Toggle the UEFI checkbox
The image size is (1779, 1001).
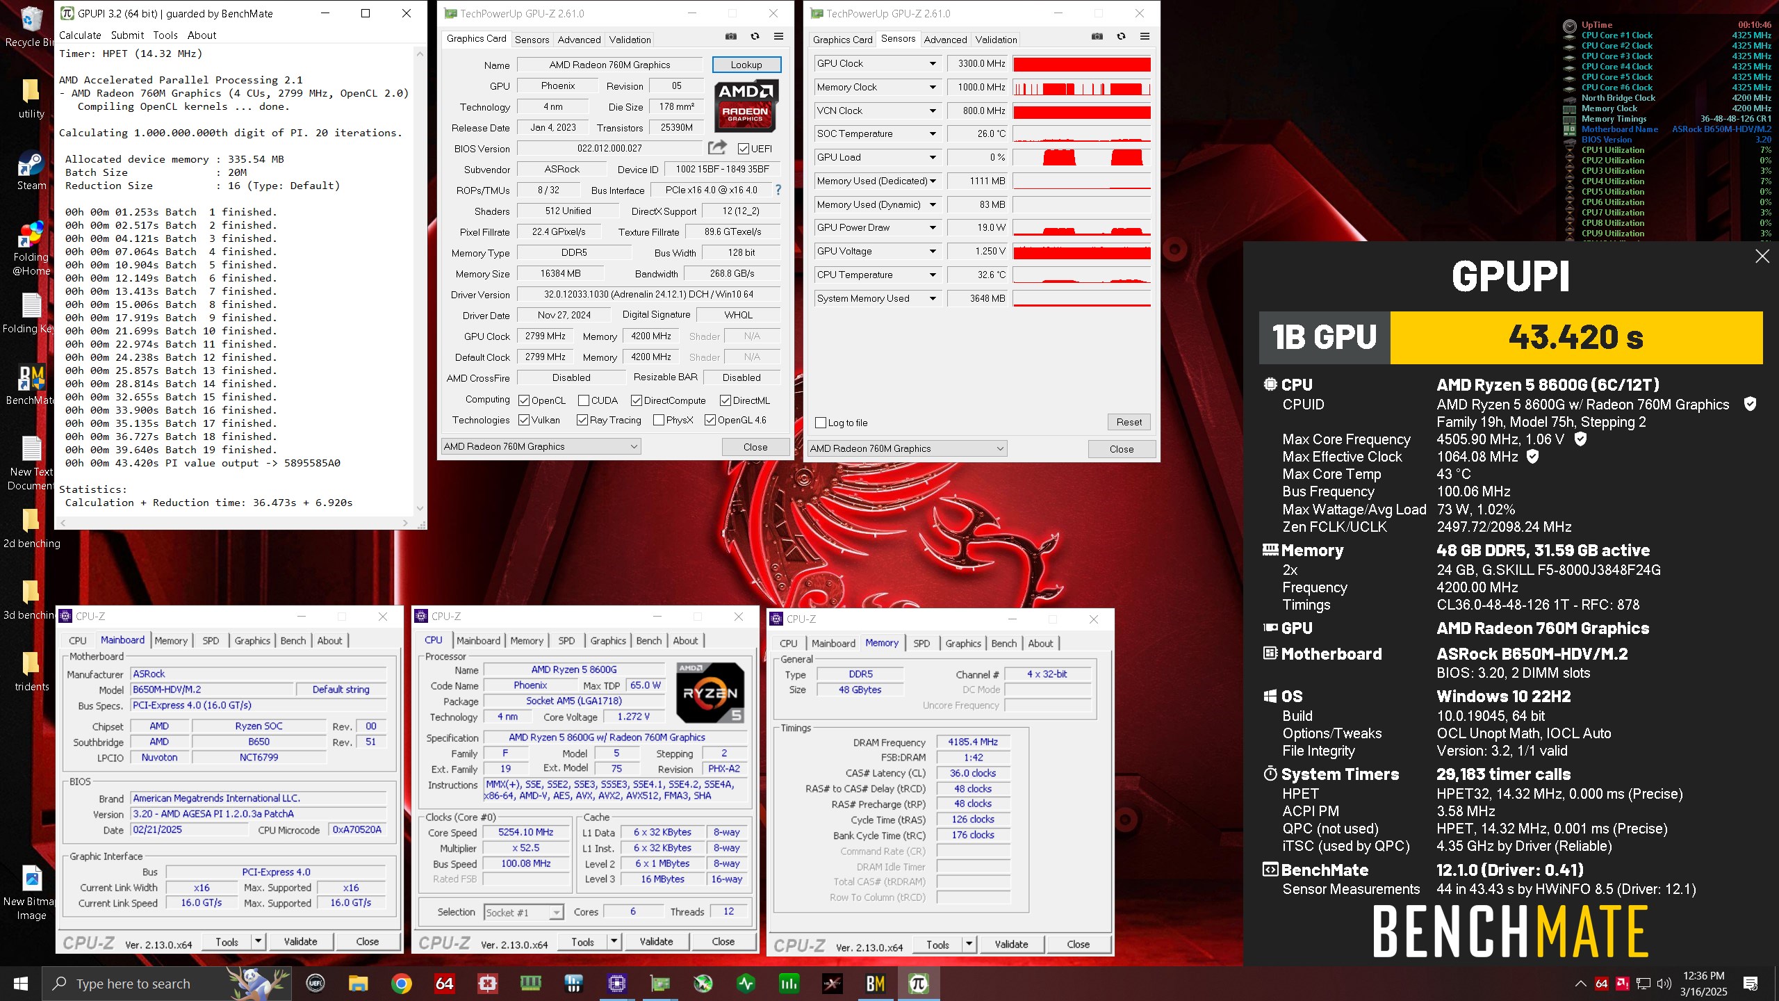(x=744, y=149)
